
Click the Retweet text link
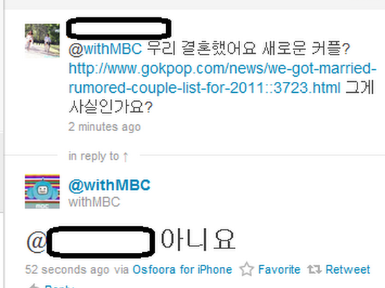coord(347,269)
